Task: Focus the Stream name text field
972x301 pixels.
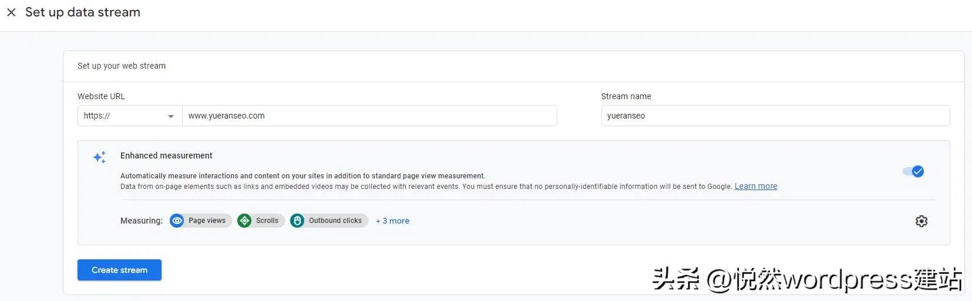Action: click(x=775, y=116)
